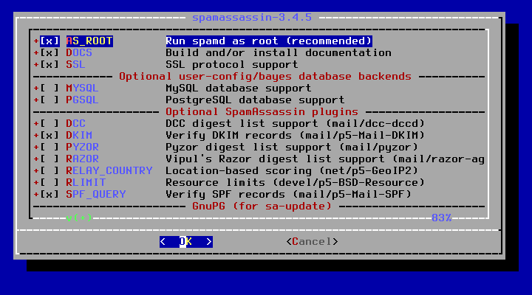Select the AS_ROOT option label
Image resolution: width=532 pixels, height=295 pixels.
[89, 41]
